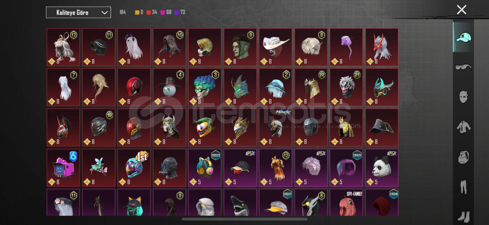Select the pants category icon

tap(464, 187)
